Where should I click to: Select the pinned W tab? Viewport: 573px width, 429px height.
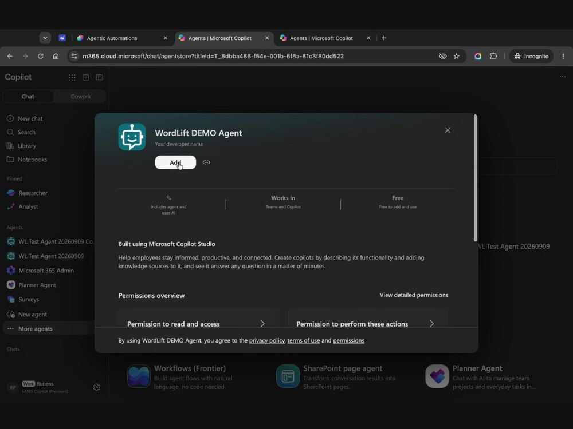62,38
